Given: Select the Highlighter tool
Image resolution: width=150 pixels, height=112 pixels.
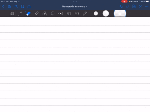Looking at the screenshot, I should (x=37, y=14).
